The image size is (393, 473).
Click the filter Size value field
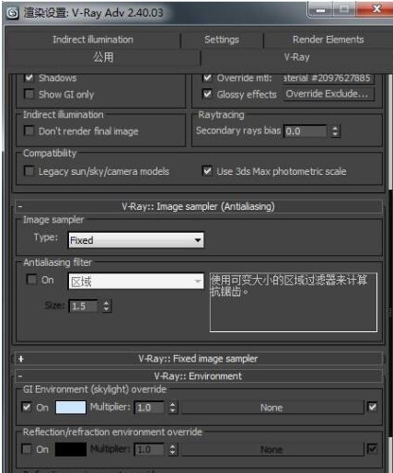click(84, 306)
